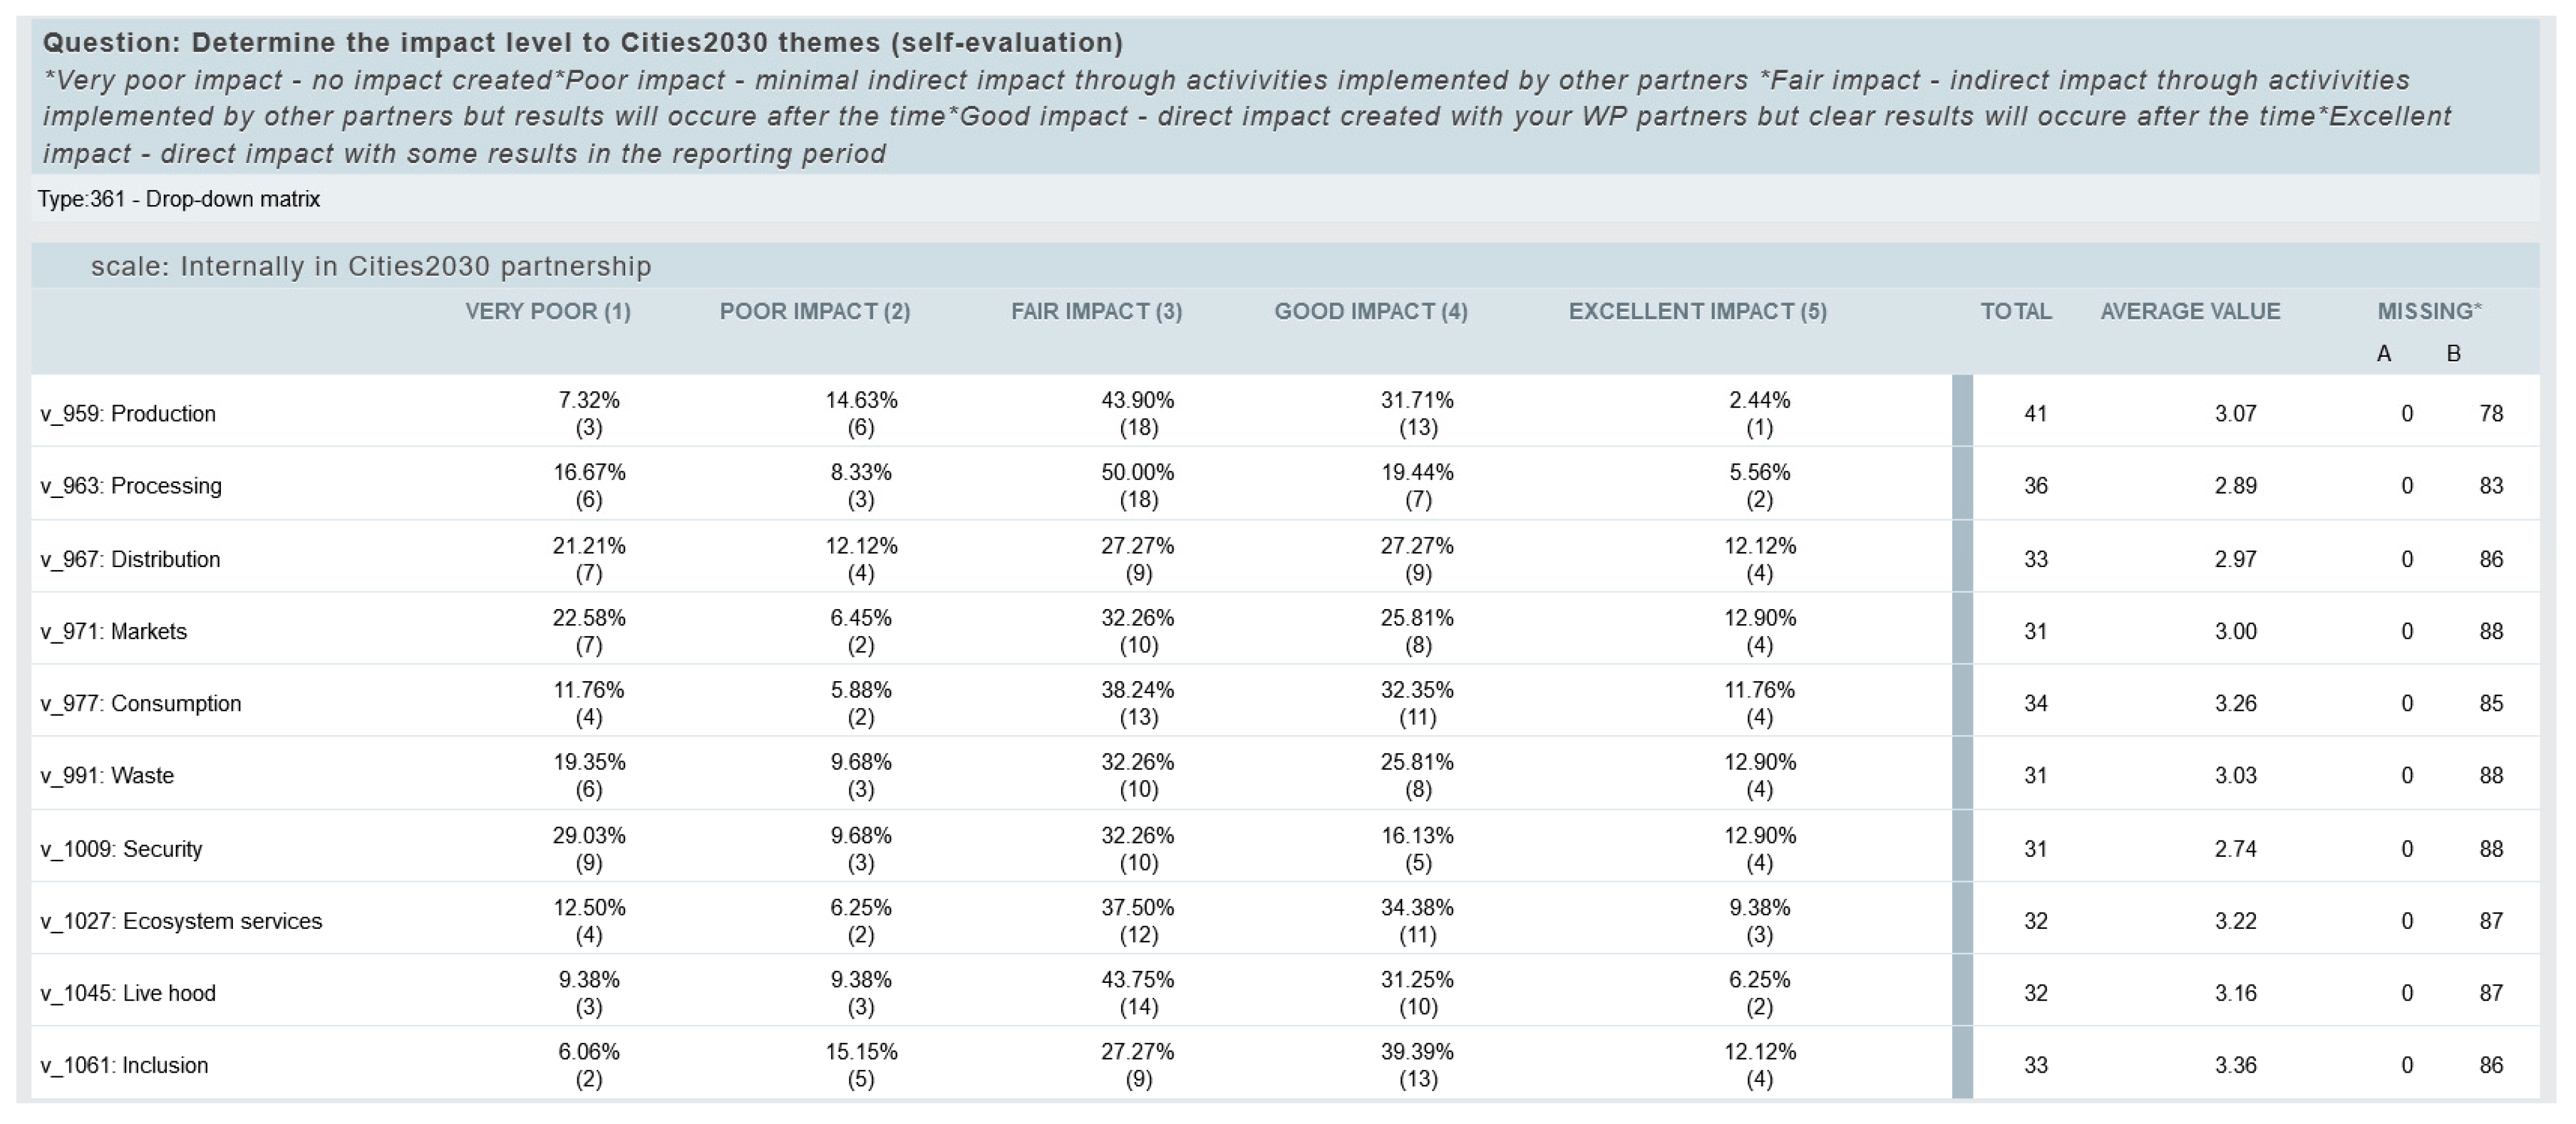Select the EXCELLENT IMPACT (5) column header
Image resolution: width=2576 pixels, height=1124 pixels.
(1697, 312)
